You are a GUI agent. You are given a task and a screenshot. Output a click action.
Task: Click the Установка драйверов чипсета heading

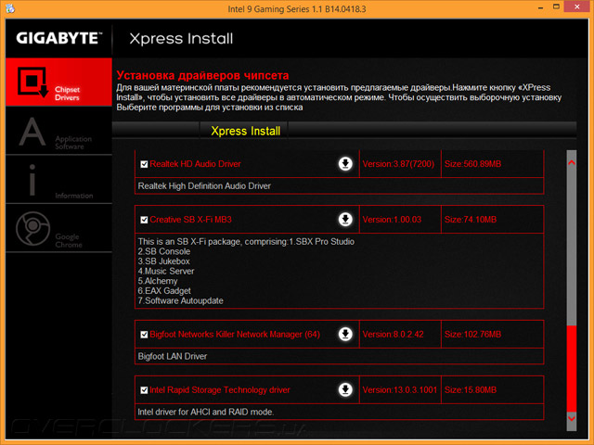202,75
